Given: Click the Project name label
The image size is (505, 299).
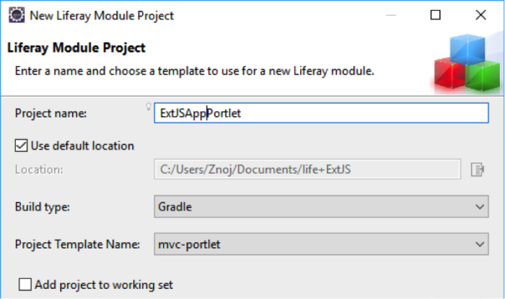Looking at the screenshot, I should [51, 113].
